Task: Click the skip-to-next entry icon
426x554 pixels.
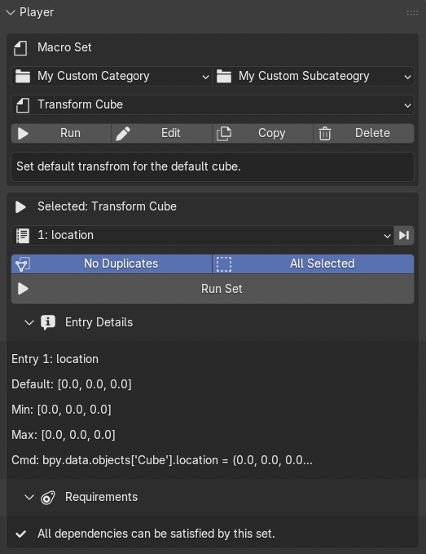Action: (x=404, y=235)
